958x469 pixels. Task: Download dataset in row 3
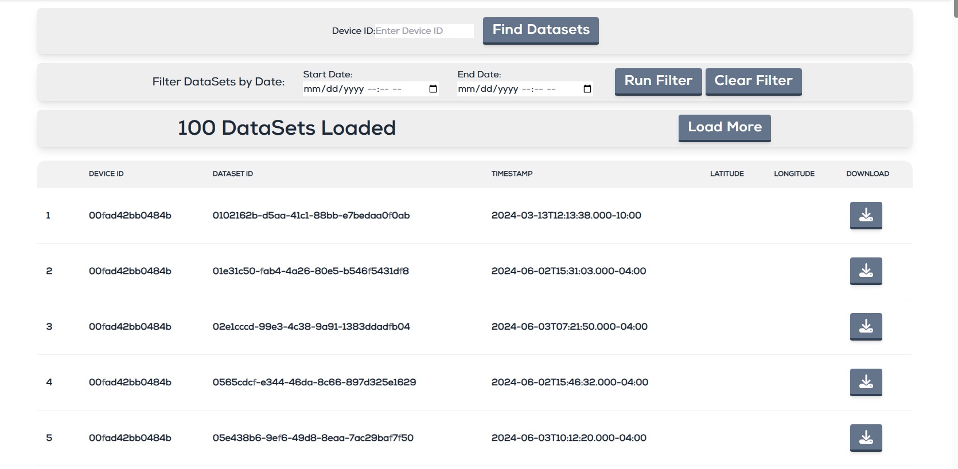[x=866, y=326]
